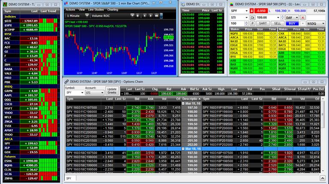
Task: Adjust the 100 quantity with the stepper arrows
Action: pyautogui.click(x=246, y=24)
